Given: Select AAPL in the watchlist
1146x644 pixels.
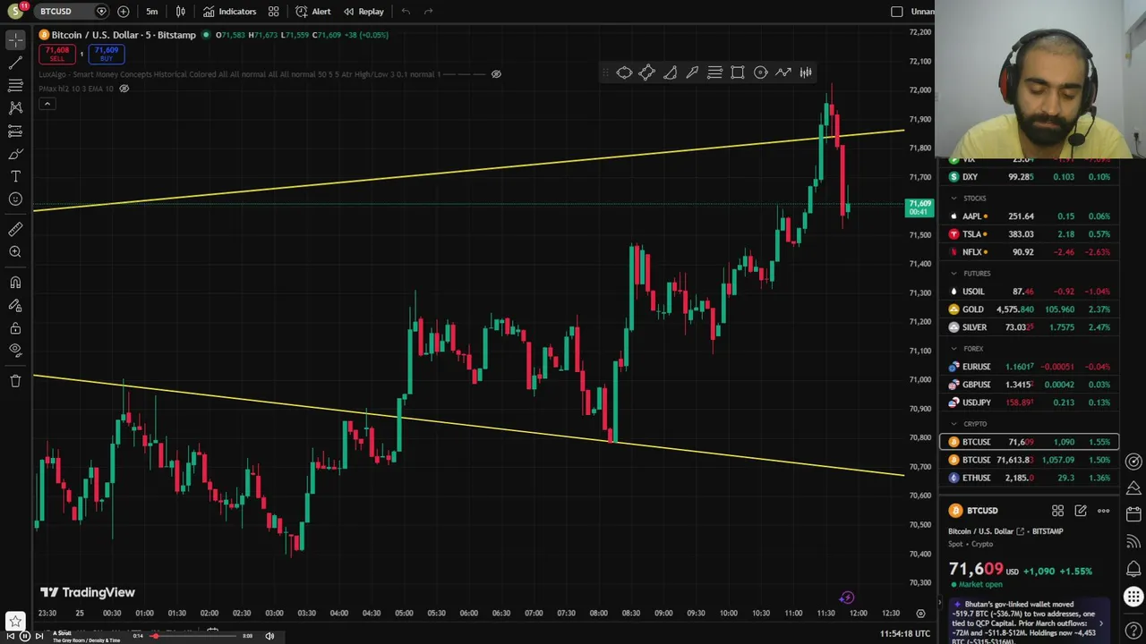Looking at the screenshot, I should (x=1029, y=216).
